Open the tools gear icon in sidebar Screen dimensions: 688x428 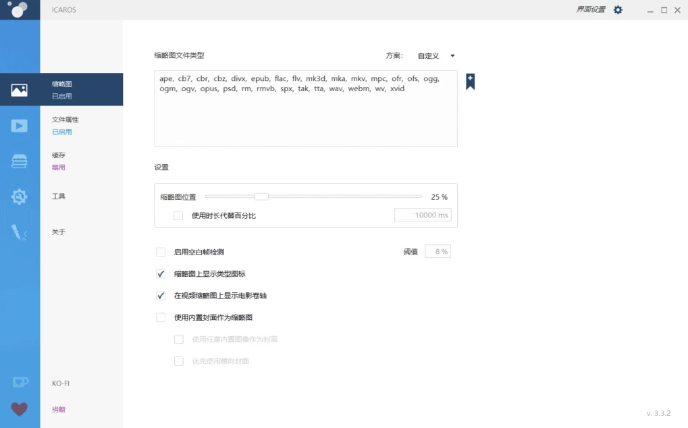(20, 196)
